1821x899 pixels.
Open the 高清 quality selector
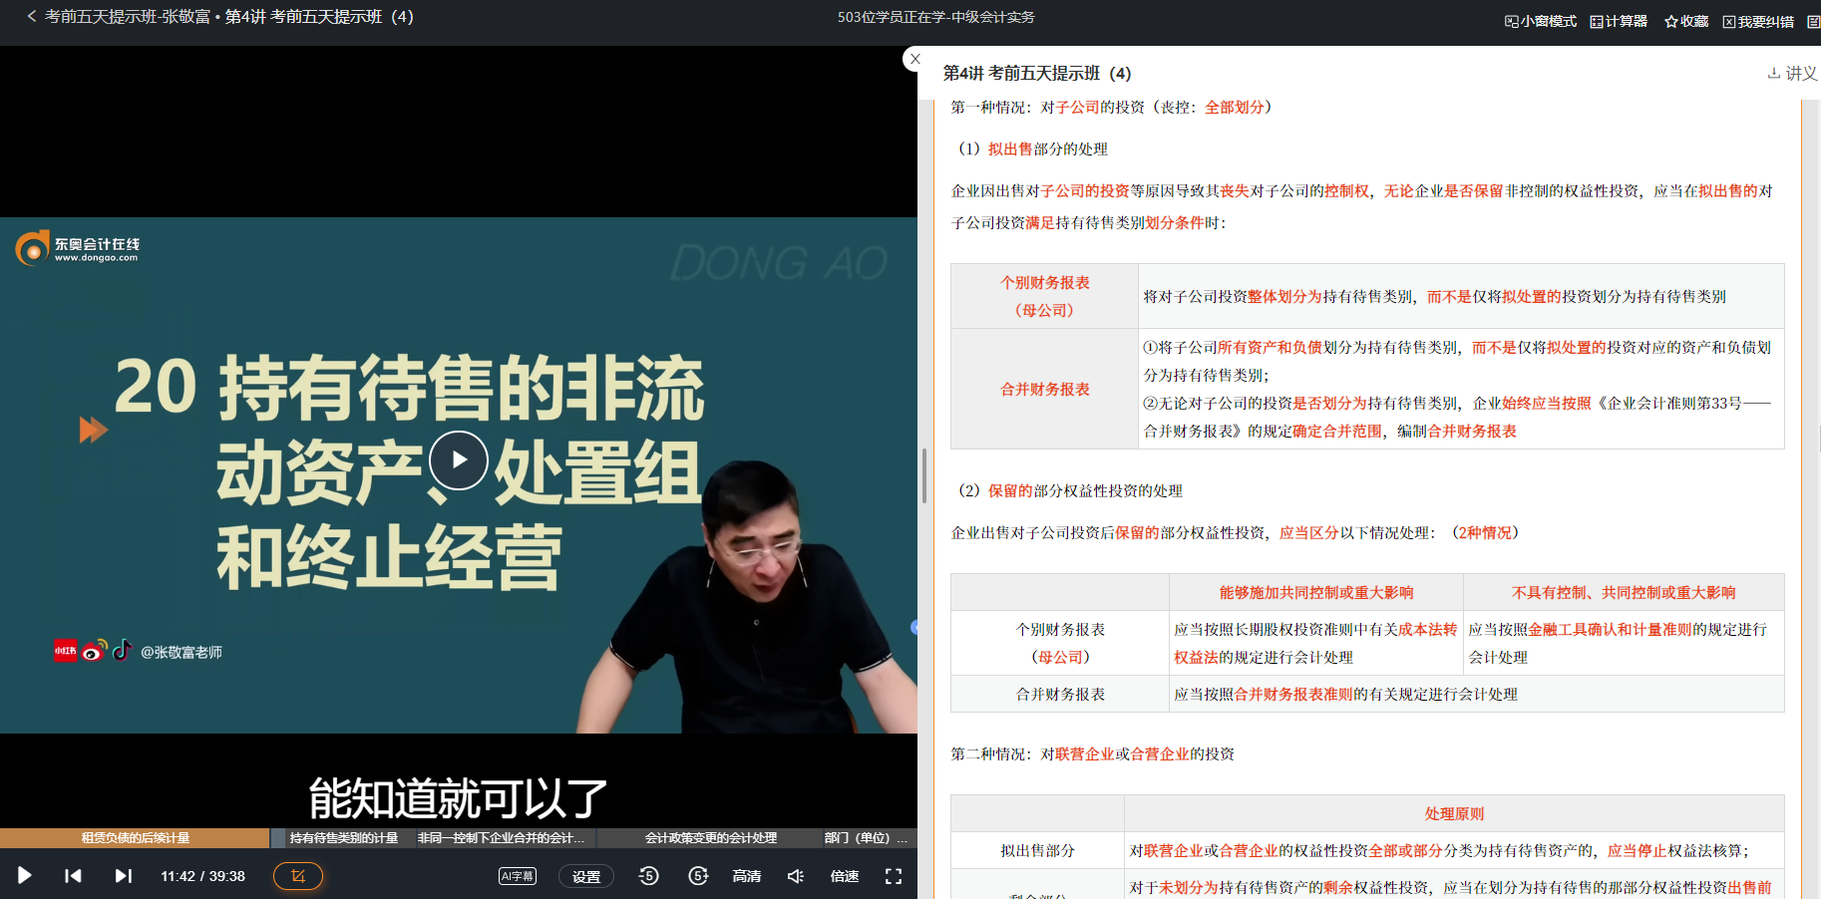tap(746, 875)
